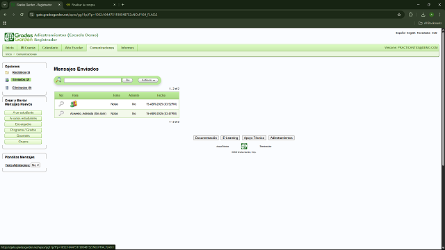Open the browser extensions icon
445x250 pixels.
[x=411, y=15]
